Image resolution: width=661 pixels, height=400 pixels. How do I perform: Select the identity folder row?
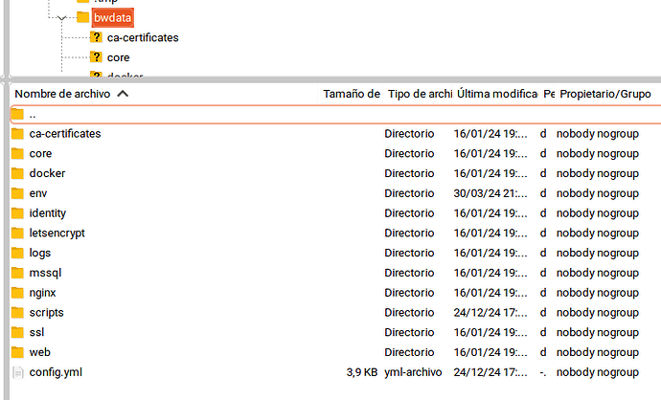[335, 213]
